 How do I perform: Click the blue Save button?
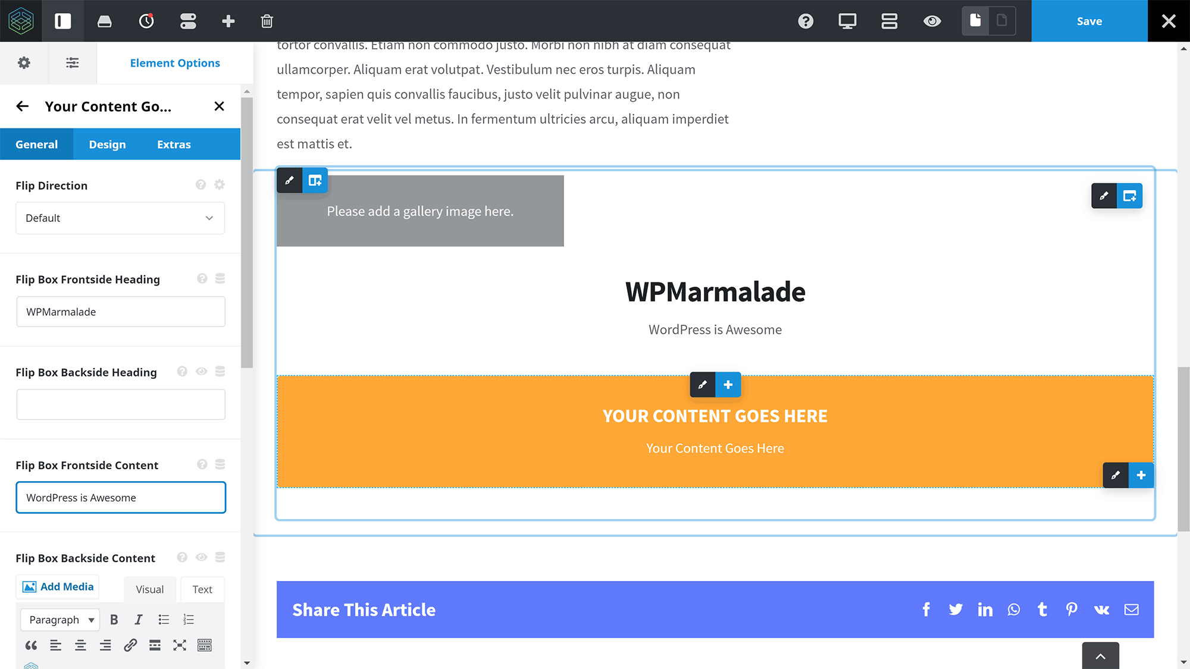pyautogui.click(x=1089, y=21)
